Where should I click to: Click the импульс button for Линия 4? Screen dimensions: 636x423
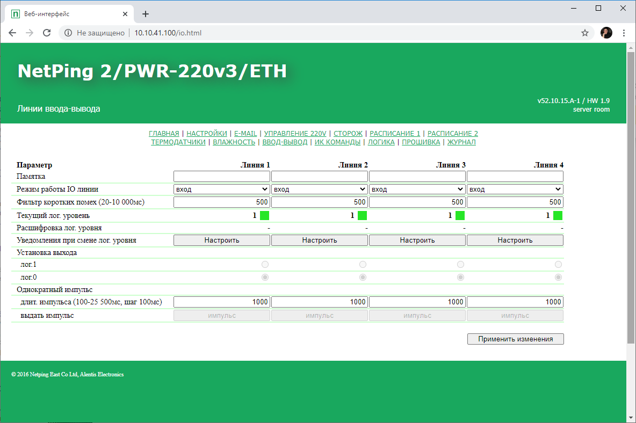tap(515, 316)
